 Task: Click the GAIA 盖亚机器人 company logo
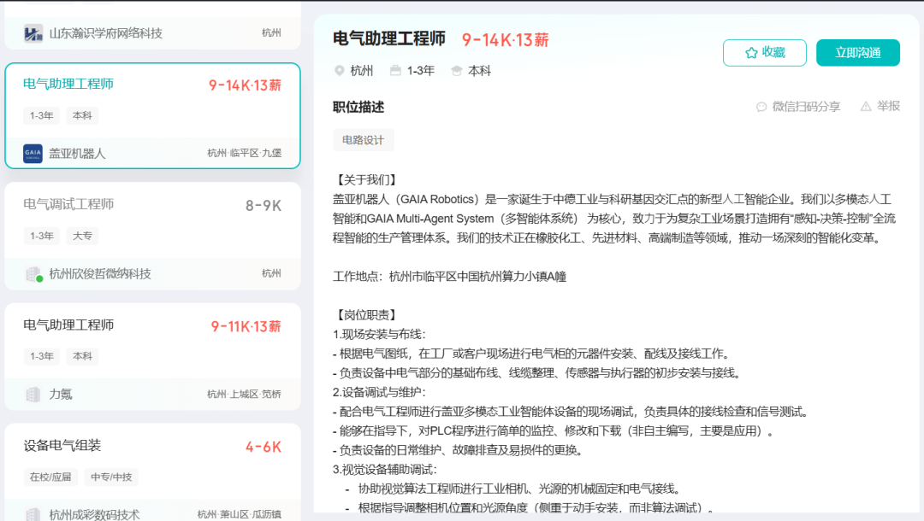point(33,154)
